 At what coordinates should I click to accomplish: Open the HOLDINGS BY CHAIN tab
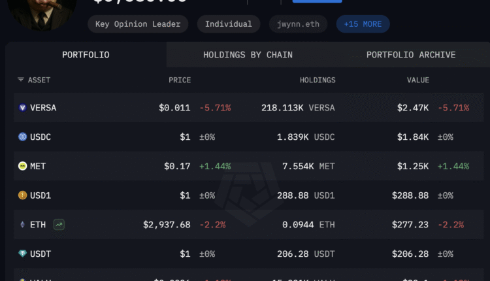coord(248,55)
